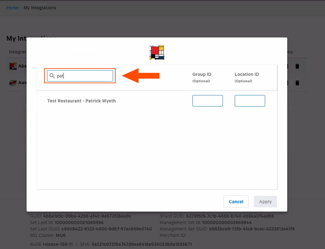Click the Group ID input for Test Restaurant
Screen dimensions: 325x249
coord(207,100)
